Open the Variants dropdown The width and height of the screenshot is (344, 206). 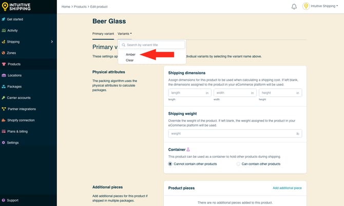[x=125, y=34]
